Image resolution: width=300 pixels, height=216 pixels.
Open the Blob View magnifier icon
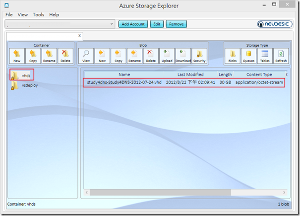(x=86, y=56)
